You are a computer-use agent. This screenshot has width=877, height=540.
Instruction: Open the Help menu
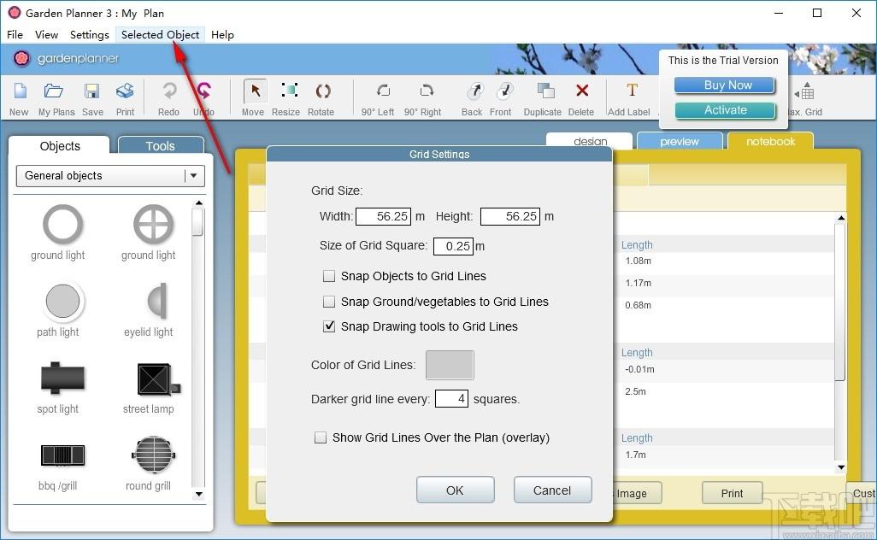222,35
